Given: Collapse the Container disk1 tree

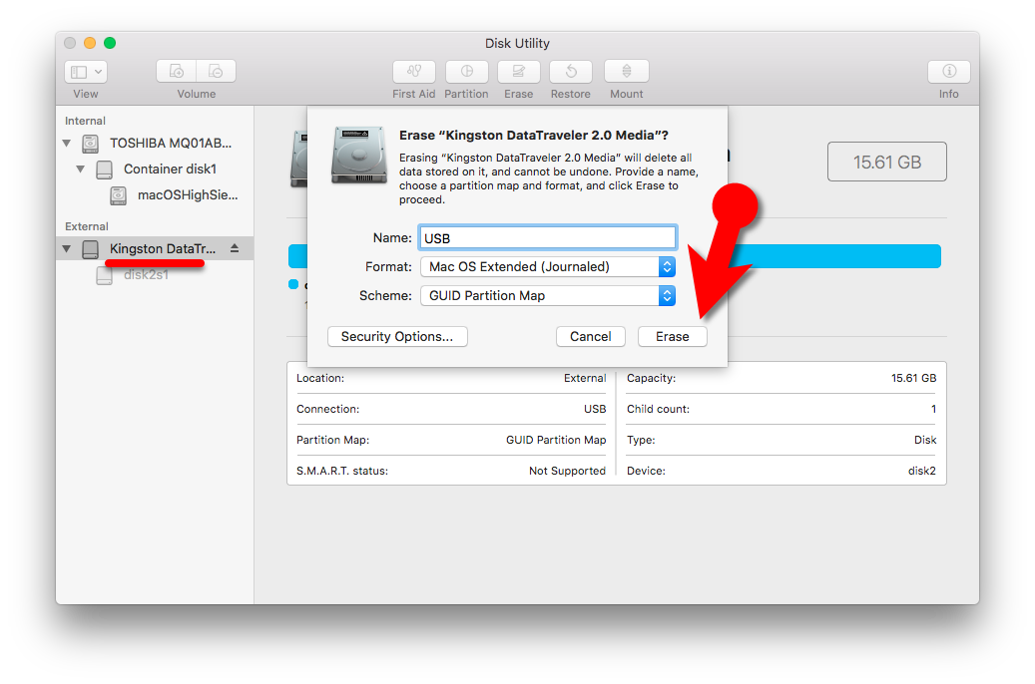Looking at the screenshot, I should coord(81,169).
